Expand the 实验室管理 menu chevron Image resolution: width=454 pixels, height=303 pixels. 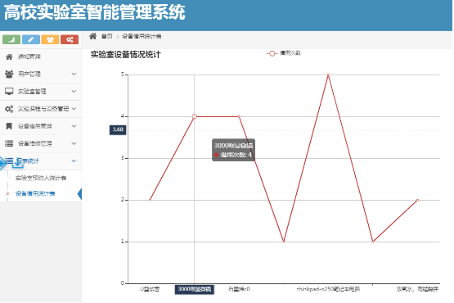pyautogui.click(x=74, y=92)
